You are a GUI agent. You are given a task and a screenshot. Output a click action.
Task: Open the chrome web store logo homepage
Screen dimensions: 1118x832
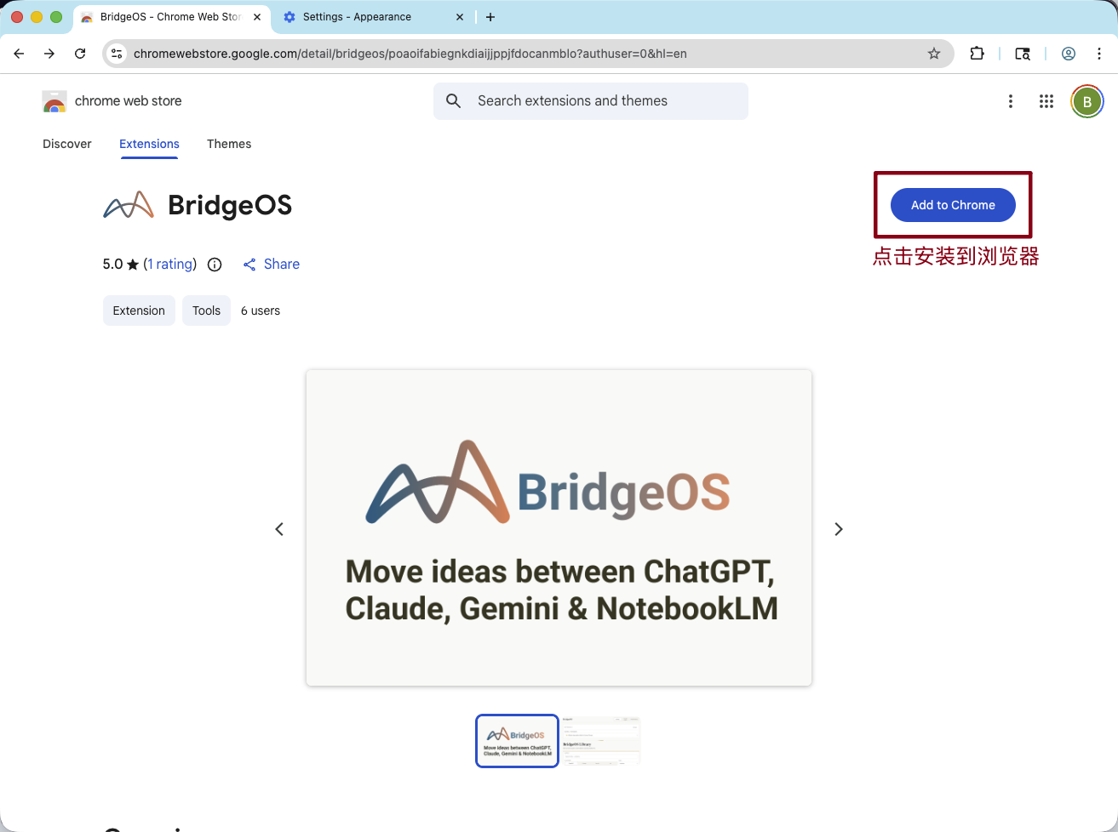pos(112,100)
